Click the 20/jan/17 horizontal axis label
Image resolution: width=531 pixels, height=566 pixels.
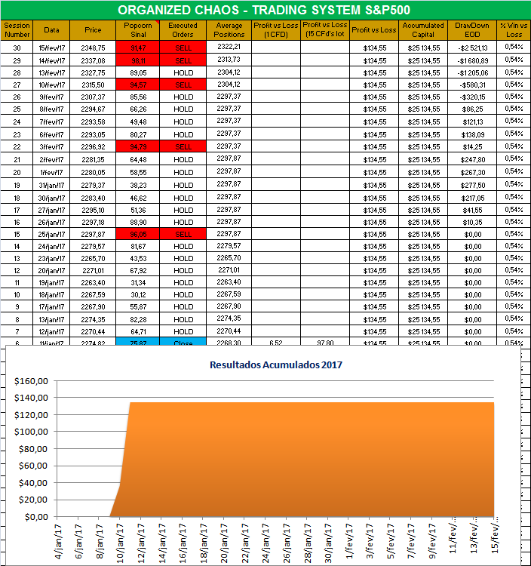[224, 543]
